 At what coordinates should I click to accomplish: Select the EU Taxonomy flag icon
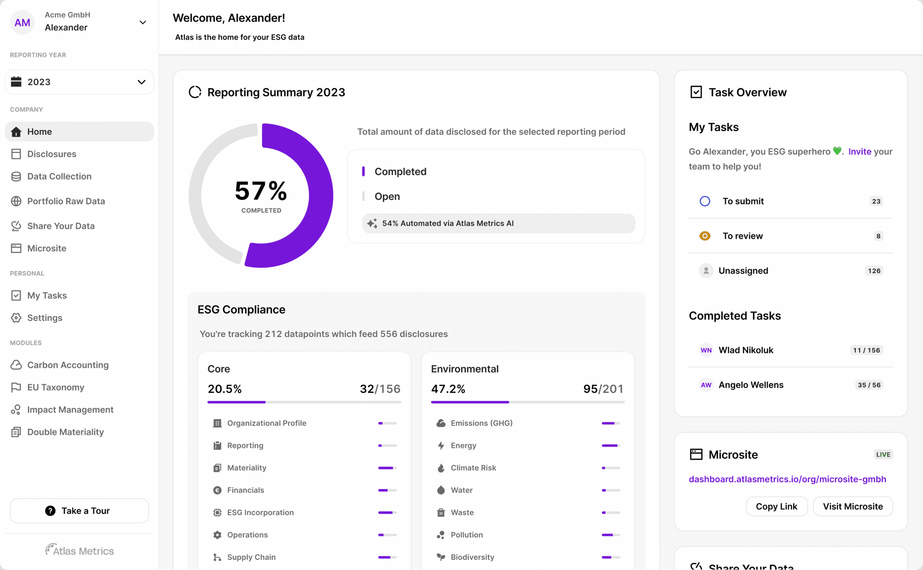click(17, 387)
